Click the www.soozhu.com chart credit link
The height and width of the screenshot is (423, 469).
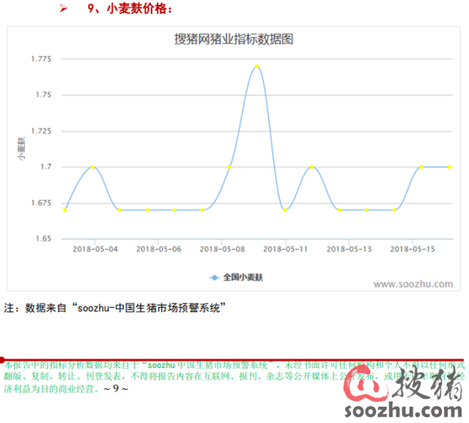pos(413,284)
